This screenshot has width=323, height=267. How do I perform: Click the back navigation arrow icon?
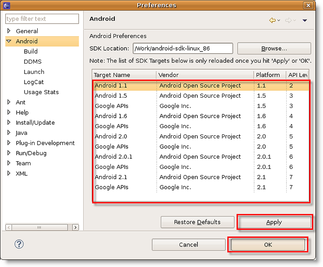(272, 20)
